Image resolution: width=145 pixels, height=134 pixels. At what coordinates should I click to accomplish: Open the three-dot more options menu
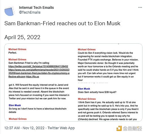point(140,7)
